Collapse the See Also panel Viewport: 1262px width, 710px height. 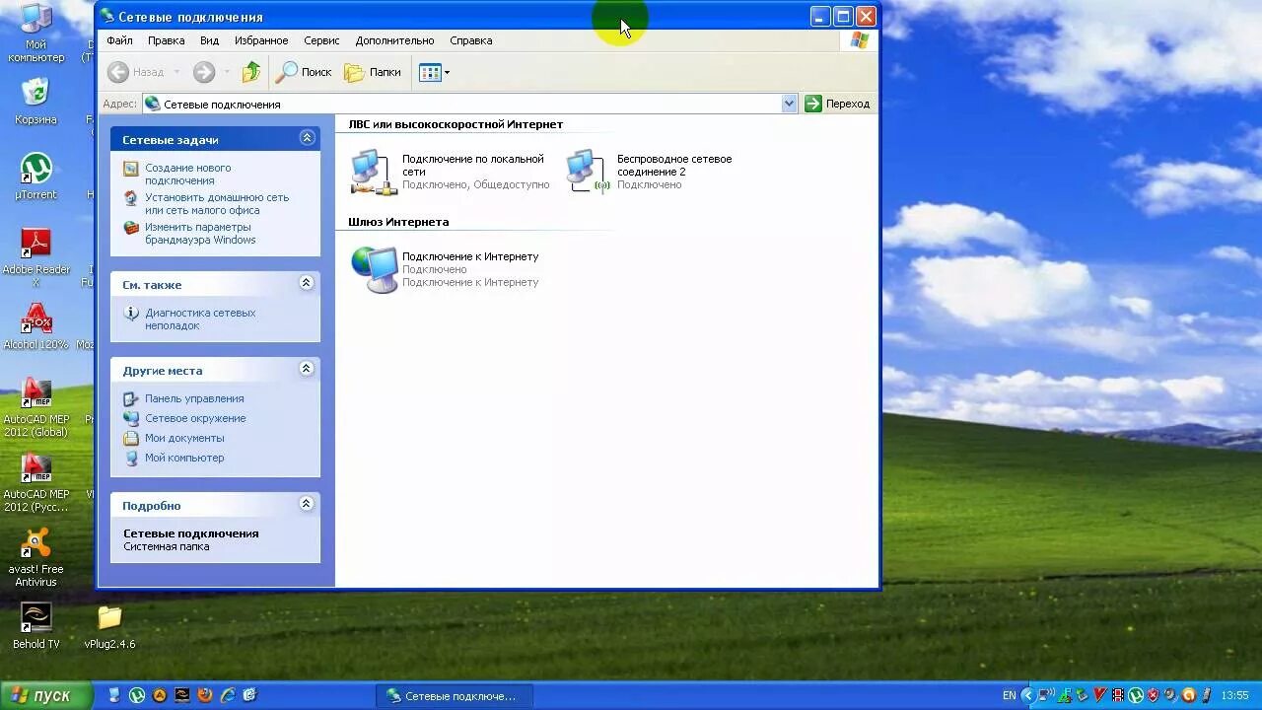tap(307, 283)
